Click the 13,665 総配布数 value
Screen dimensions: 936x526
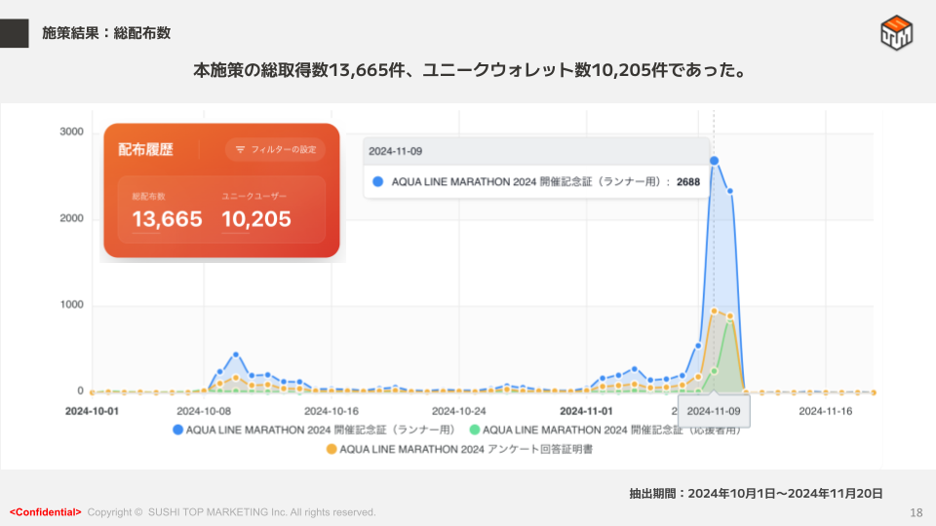[x=167, y=219]
